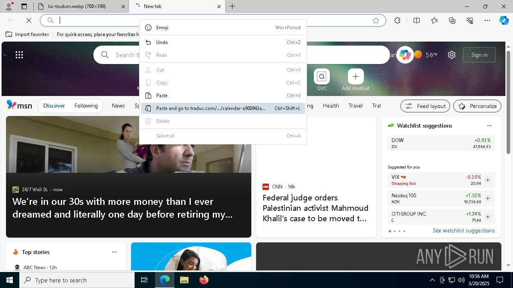Open the profile icon in the title bar
This screenshot has width=513, height=288.
click(8, 6)
